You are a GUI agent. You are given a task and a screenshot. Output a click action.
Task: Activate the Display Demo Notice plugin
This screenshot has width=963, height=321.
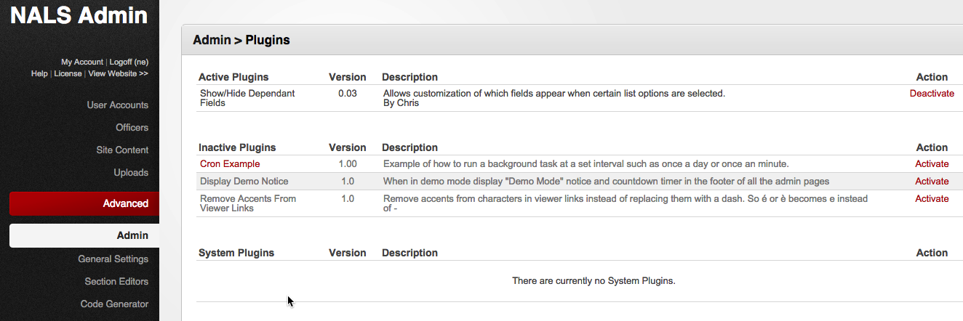point(932,182)
